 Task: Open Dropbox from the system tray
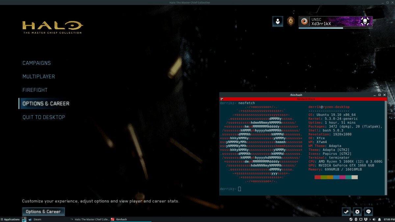pos(366,219)
